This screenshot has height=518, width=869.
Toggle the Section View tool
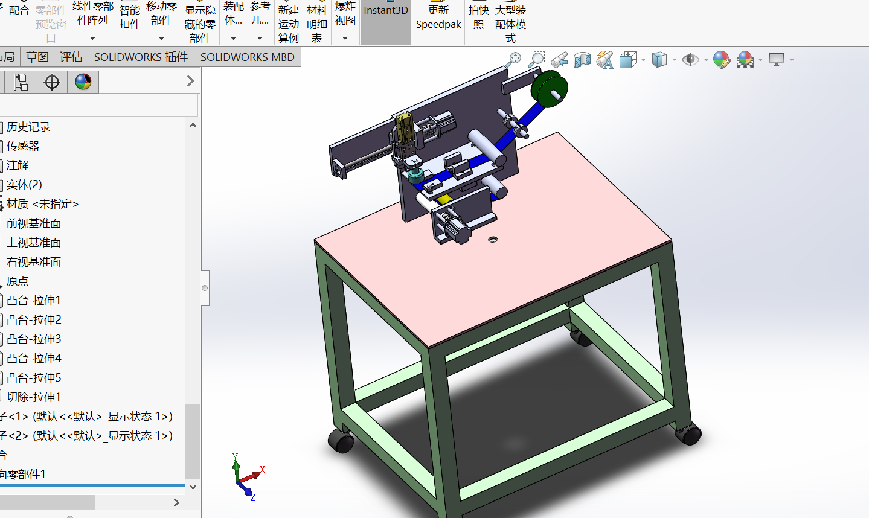click(582, 59)
